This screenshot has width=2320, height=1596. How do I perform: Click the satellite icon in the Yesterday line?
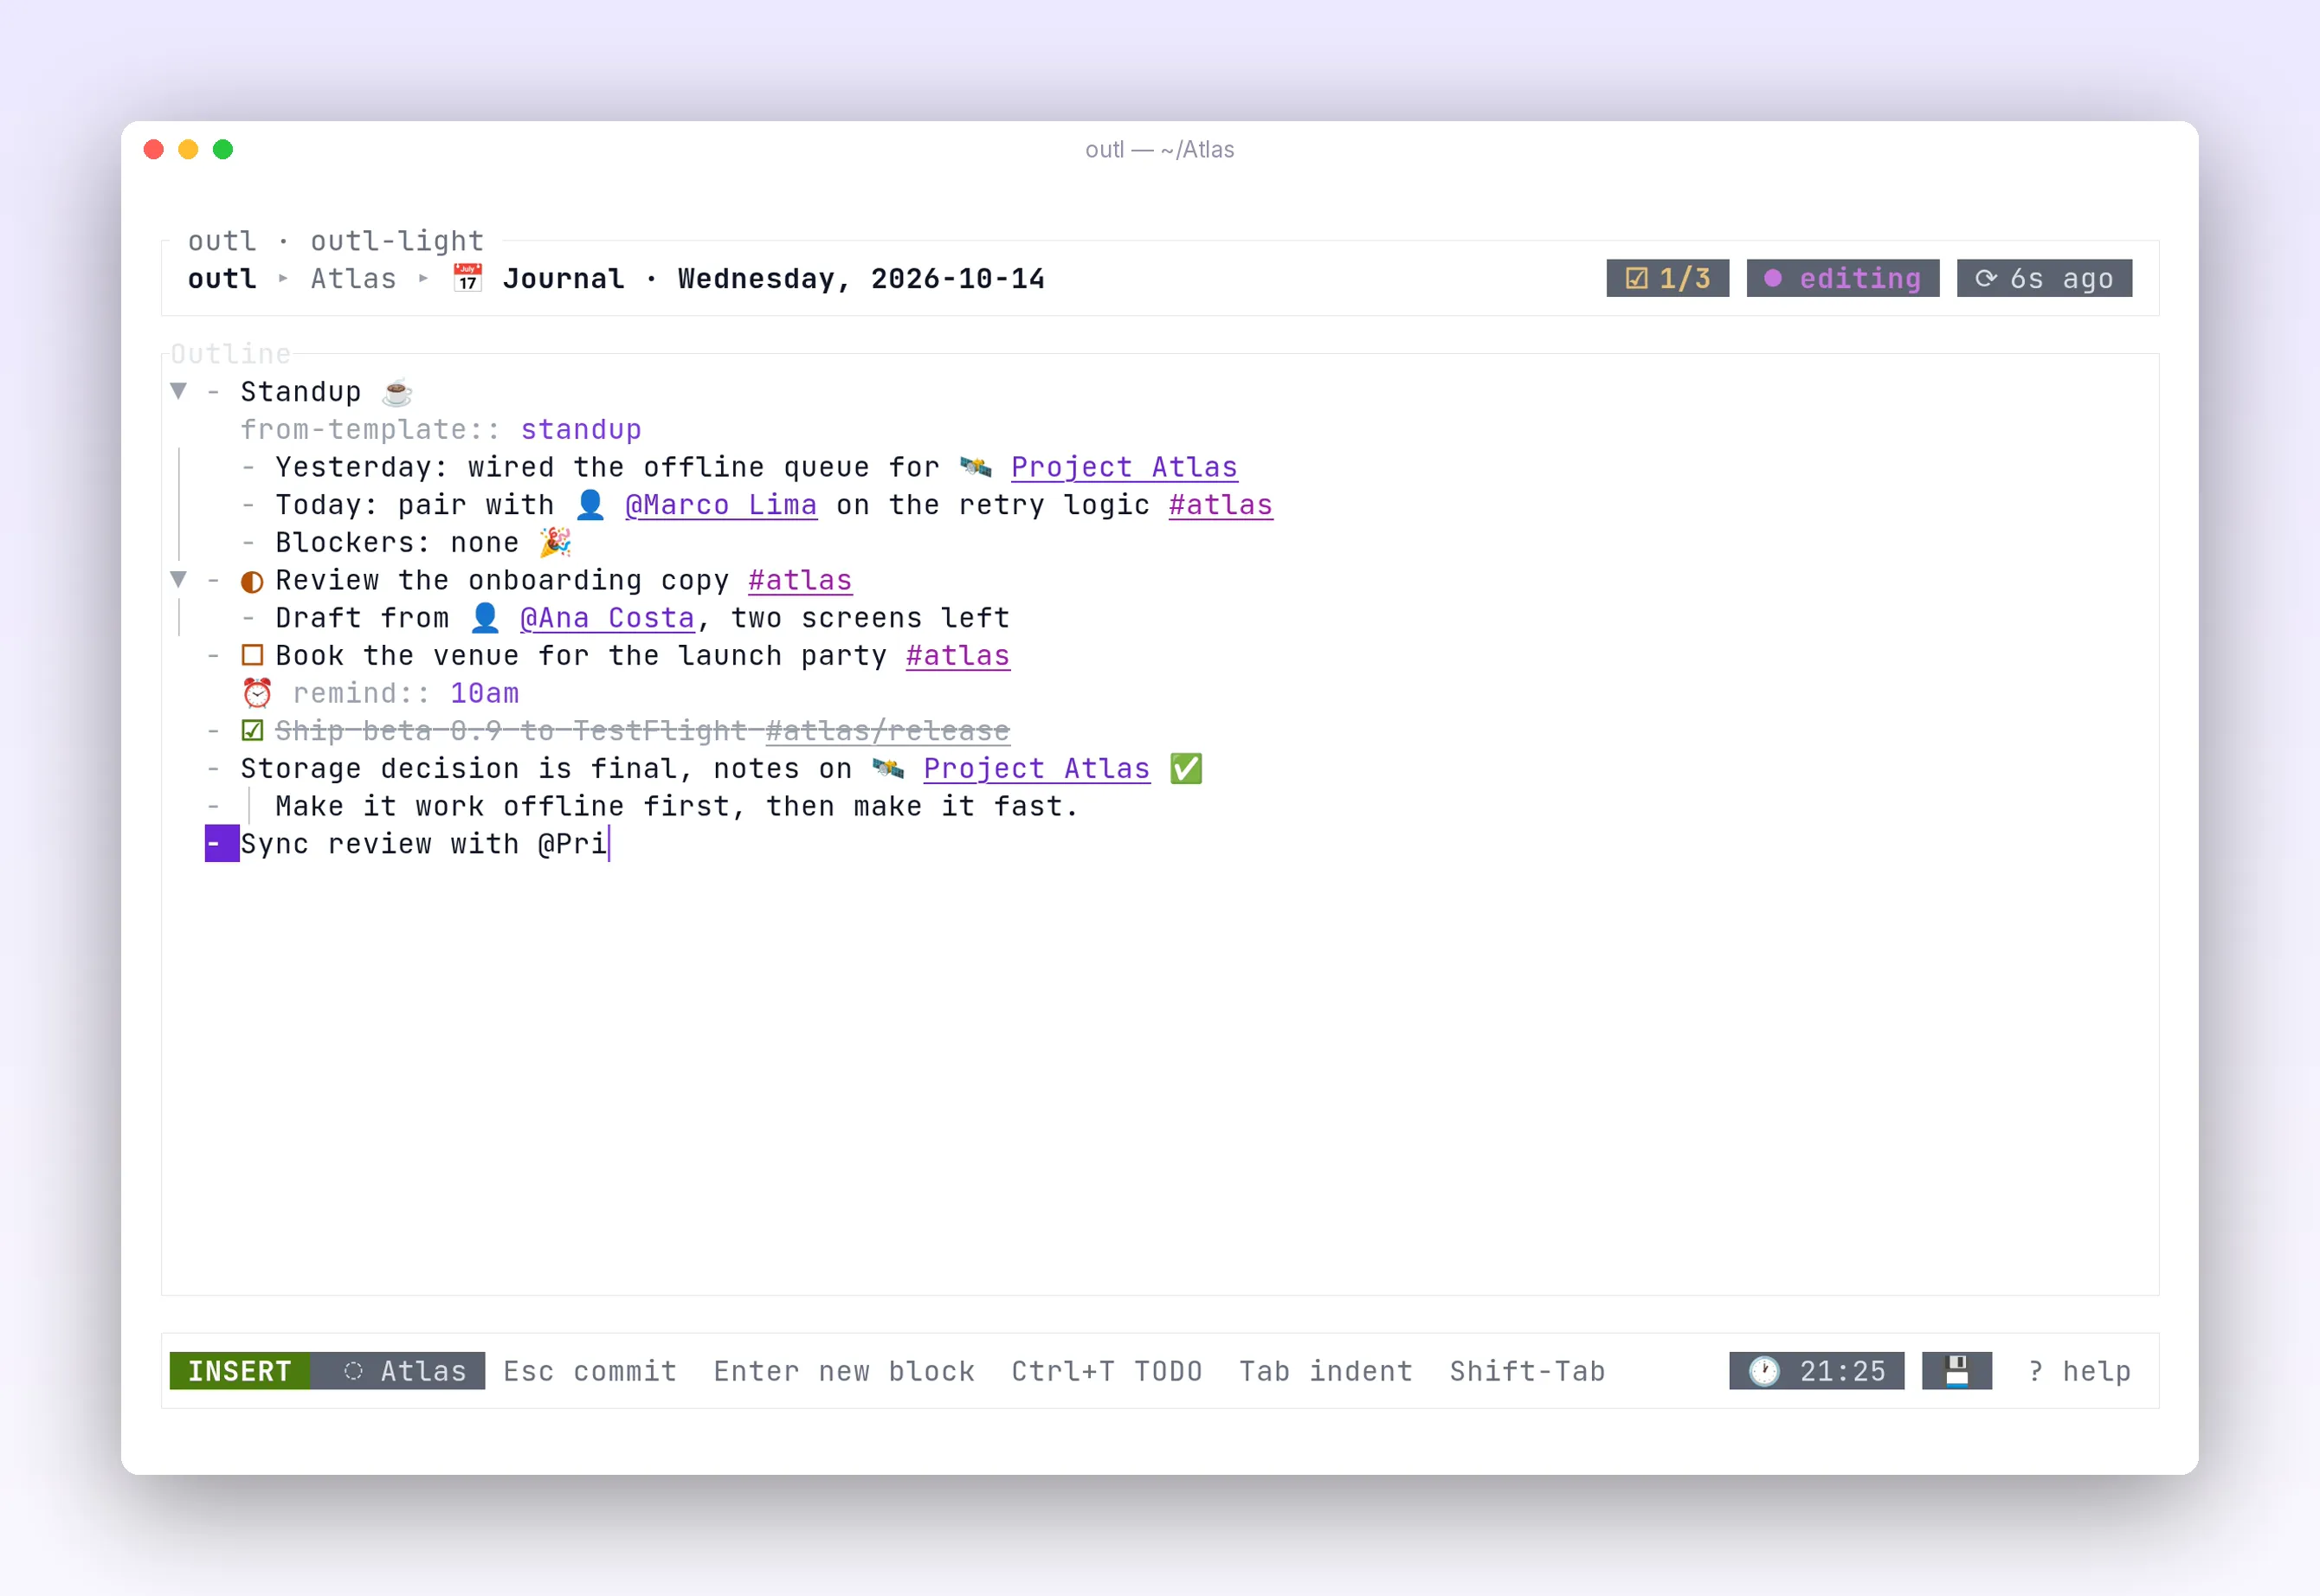pyautogui.click(x=975, y=467)
